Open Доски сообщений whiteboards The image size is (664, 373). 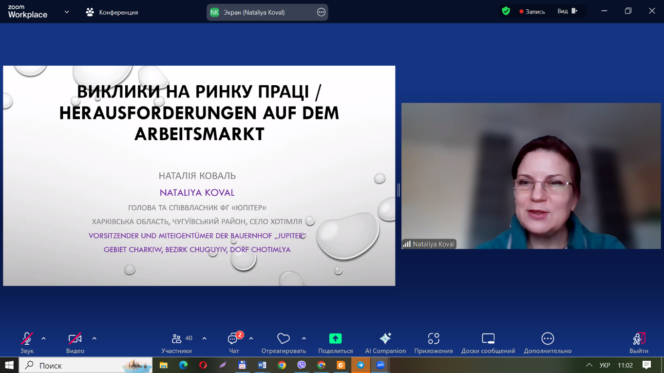pyautogui.click(x=488, y=342)
